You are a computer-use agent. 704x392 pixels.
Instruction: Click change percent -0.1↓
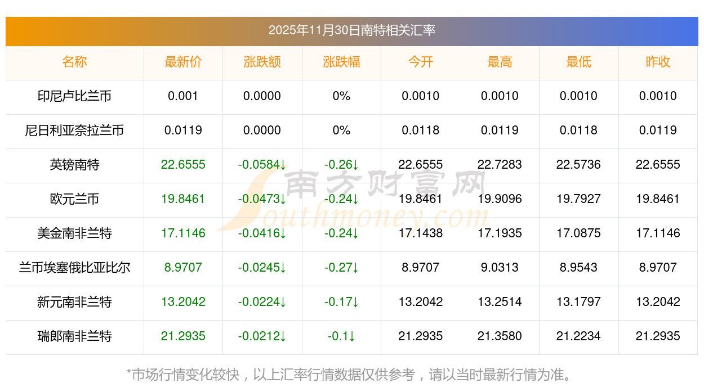click(x=341, y=336)
